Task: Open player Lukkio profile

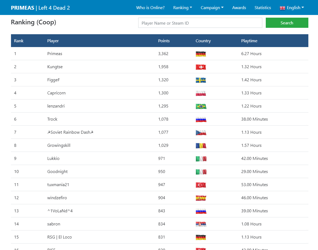Action: (53, 159)
